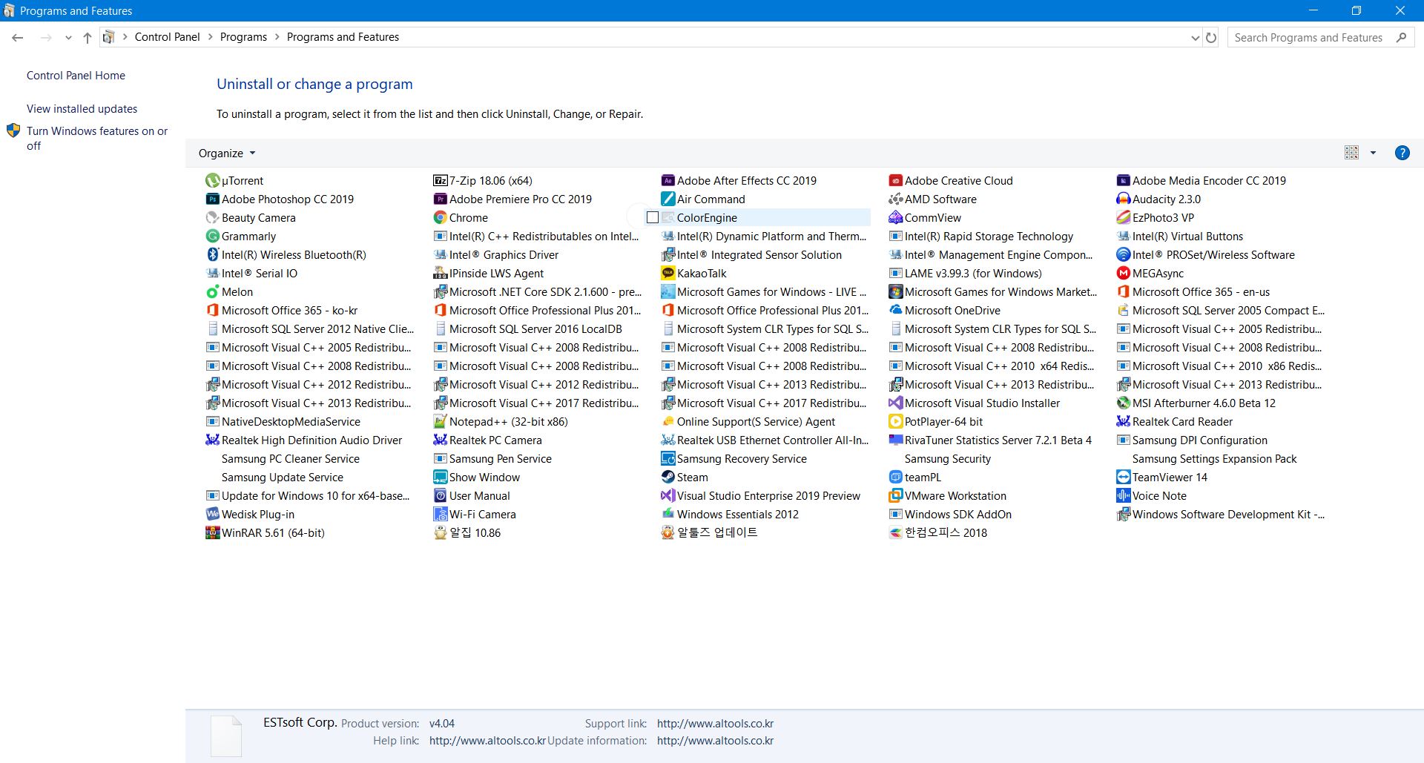Image resolution: width=1424 pixels, height=763 pixels.
Task: Click the MEGAsync icon
Action: (x=1124, y=273)
